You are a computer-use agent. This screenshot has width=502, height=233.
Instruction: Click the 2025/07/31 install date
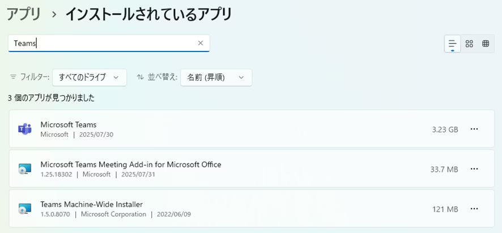tap(138, 175)
